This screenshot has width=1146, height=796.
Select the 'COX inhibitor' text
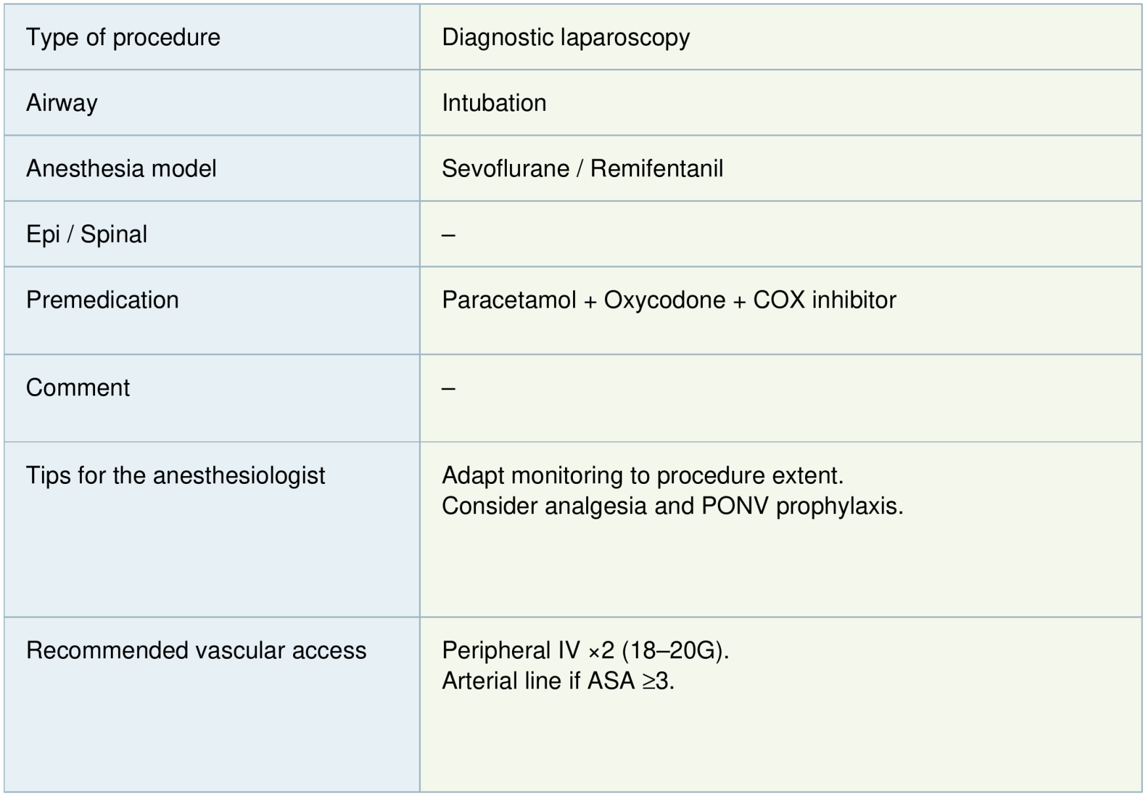[824, 300]
